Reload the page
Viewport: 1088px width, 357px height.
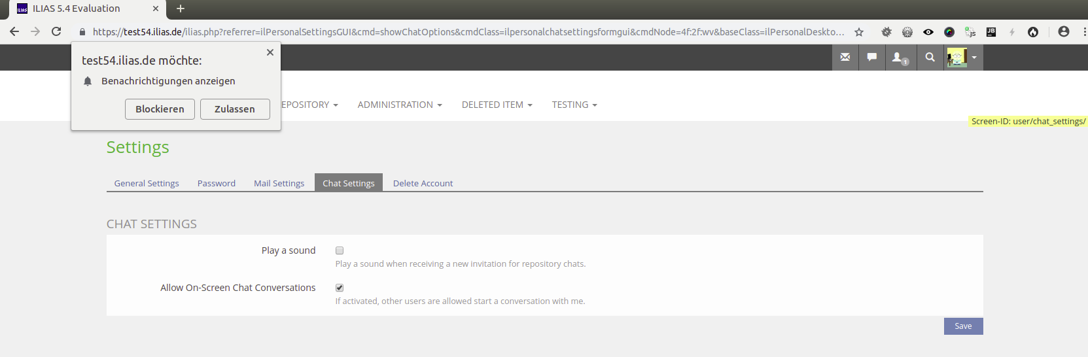coord(56,31)
